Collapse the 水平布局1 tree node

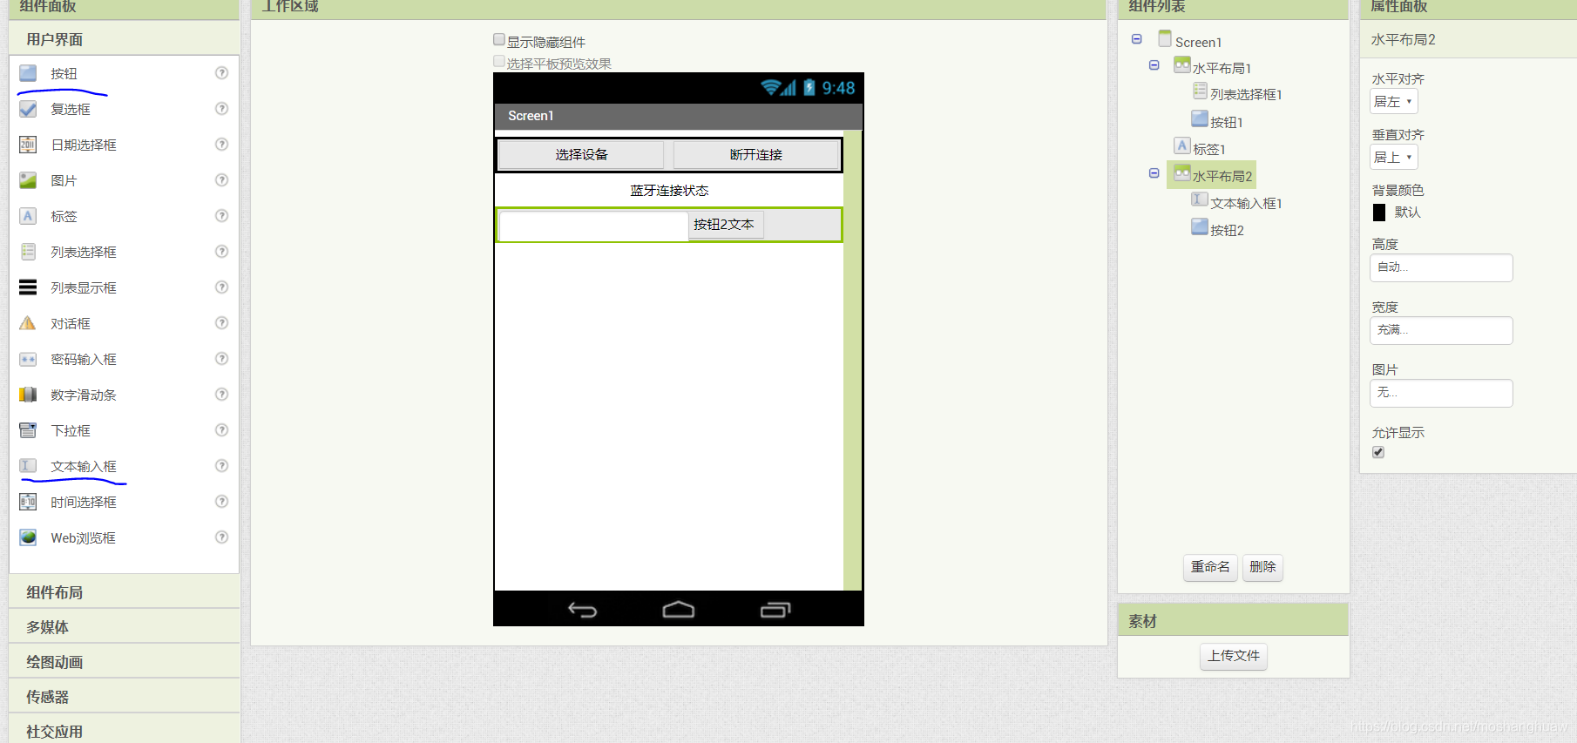pyautogui.click(x=1154, y=65)
